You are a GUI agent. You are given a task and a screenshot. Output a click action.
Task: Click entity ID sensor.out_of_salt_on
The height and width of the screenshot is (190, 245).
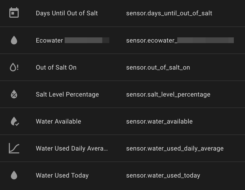(x=158, y=67)
